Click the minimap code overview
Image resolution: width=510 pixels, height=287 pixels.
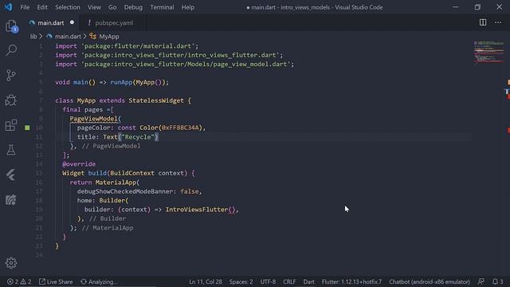pyautogui.click(x=488, y=52)
